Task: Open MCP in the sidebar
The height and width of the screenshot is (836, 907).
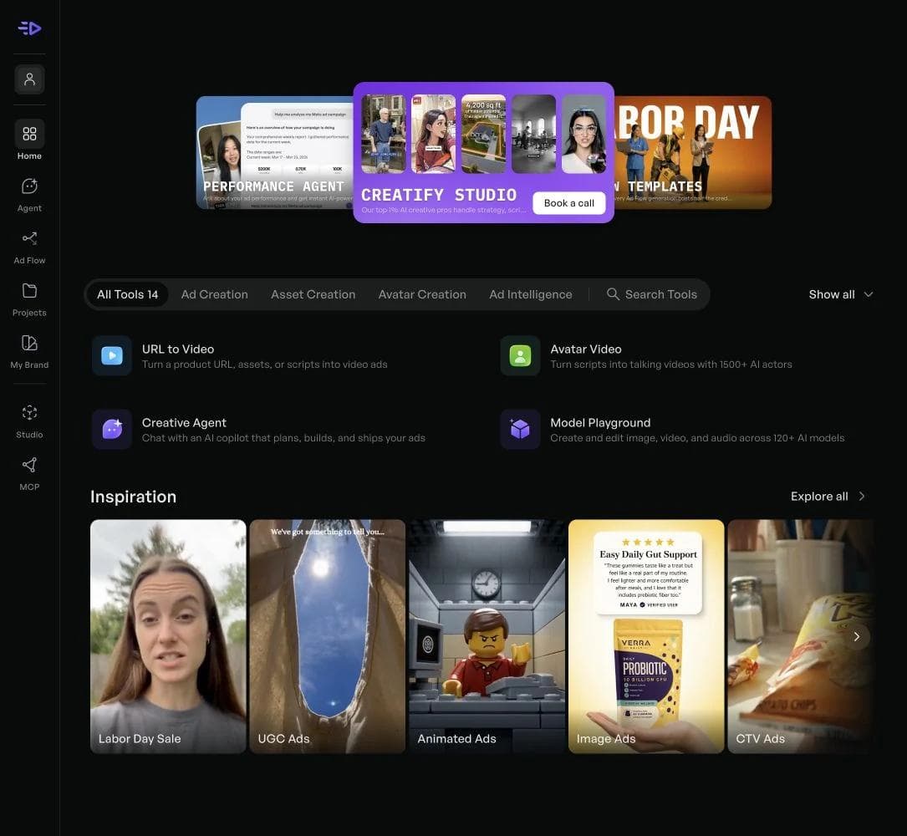Action: 29,473
